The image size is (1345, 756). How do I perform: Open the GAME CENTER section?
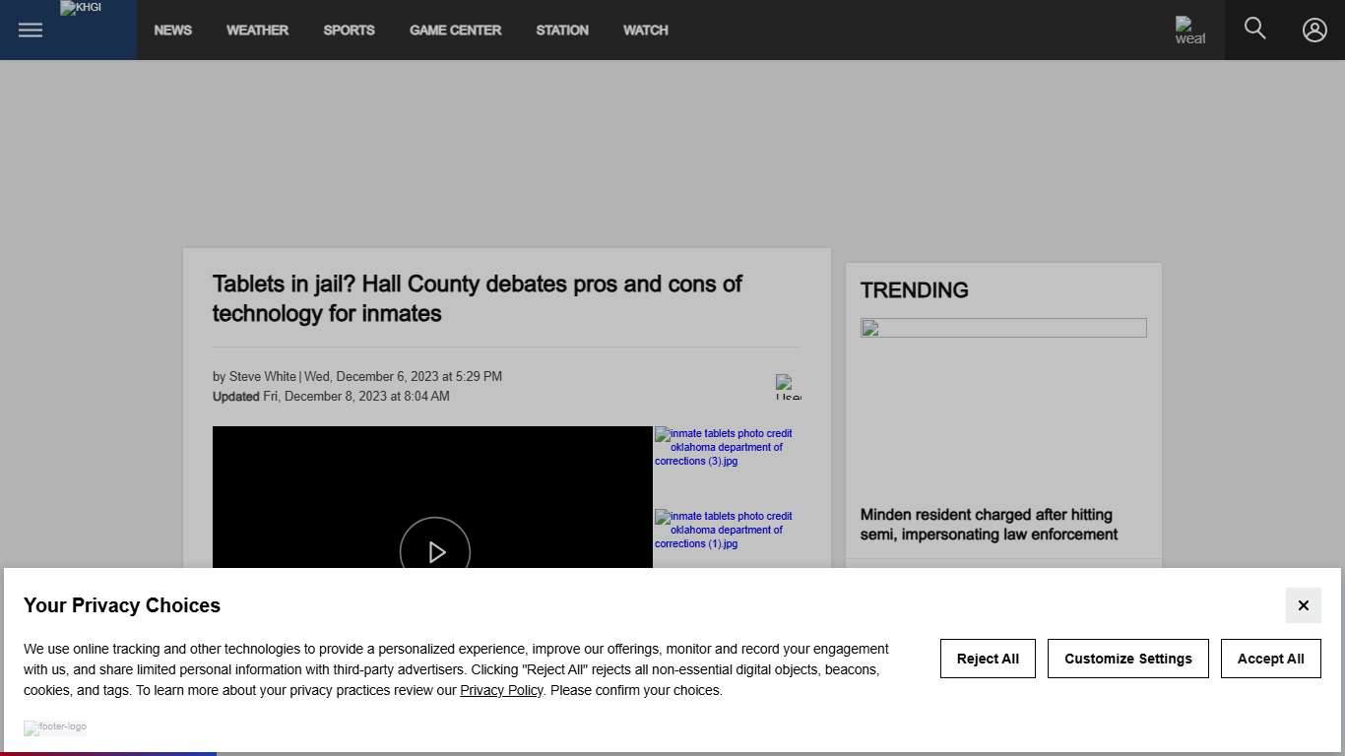455,30
